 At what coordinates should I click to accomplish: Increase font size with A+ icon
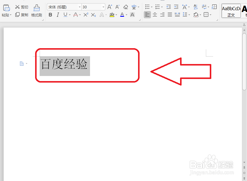(110, 7)
